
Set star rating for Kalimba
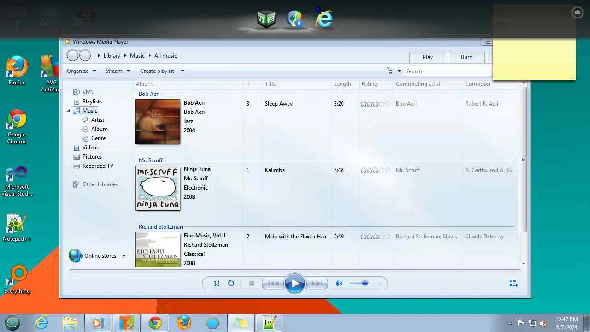point(376,170)
